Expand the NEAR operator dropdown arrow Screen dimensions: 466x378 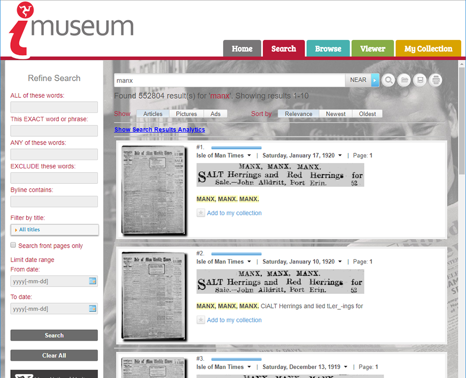click(x=375, y=80)
